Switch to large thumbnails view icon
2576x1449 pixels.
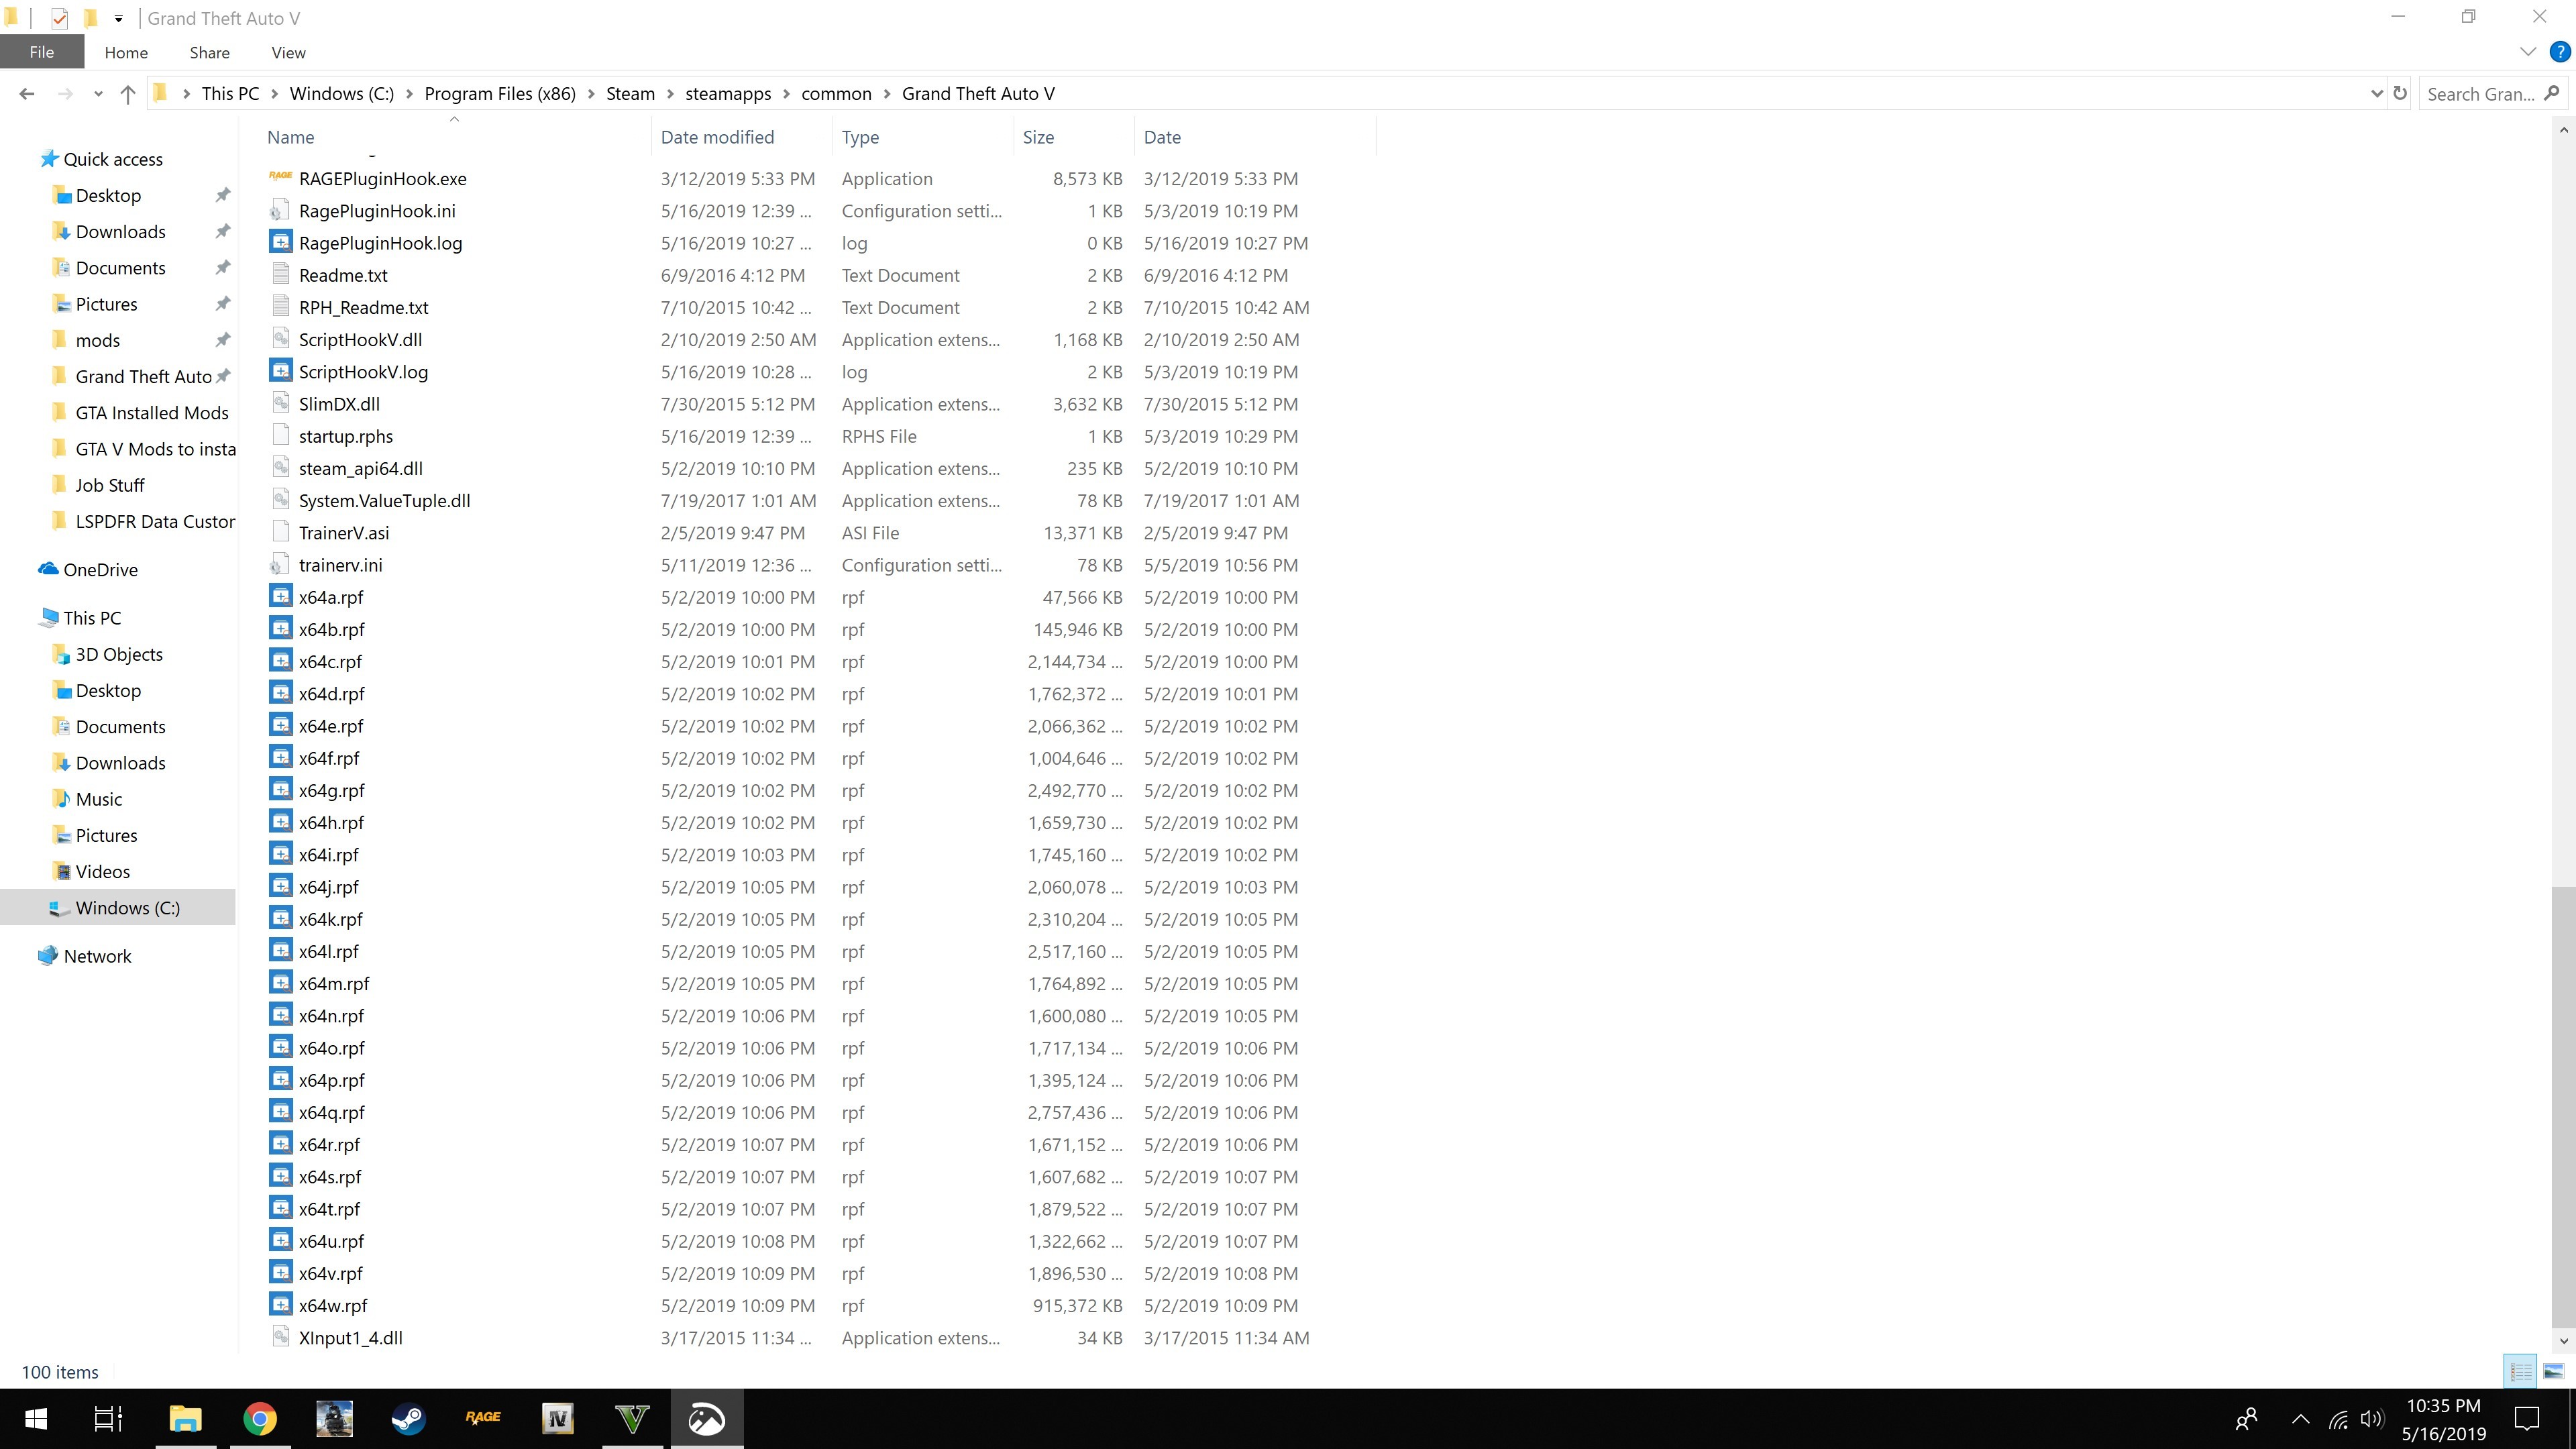point(2553,1371)
